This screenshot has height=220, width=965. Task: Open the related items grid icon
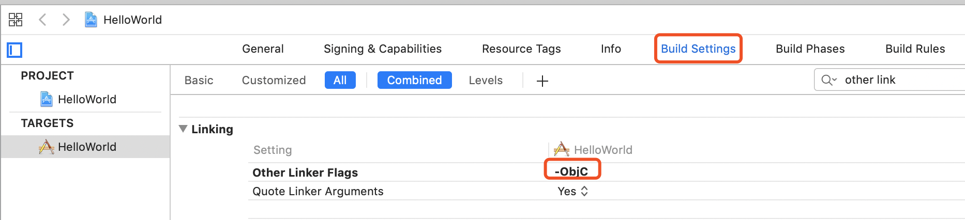[x=16, y=20]
